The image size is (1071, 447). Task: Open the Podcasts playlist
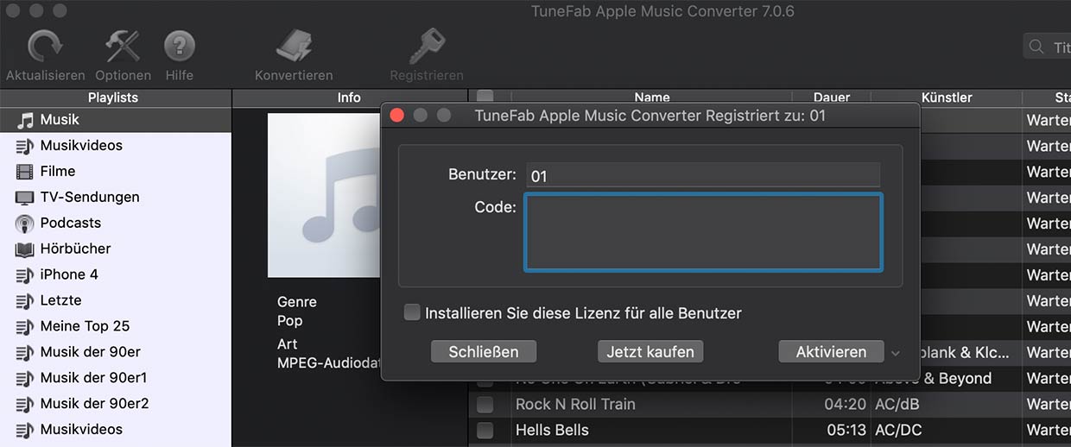116,223
